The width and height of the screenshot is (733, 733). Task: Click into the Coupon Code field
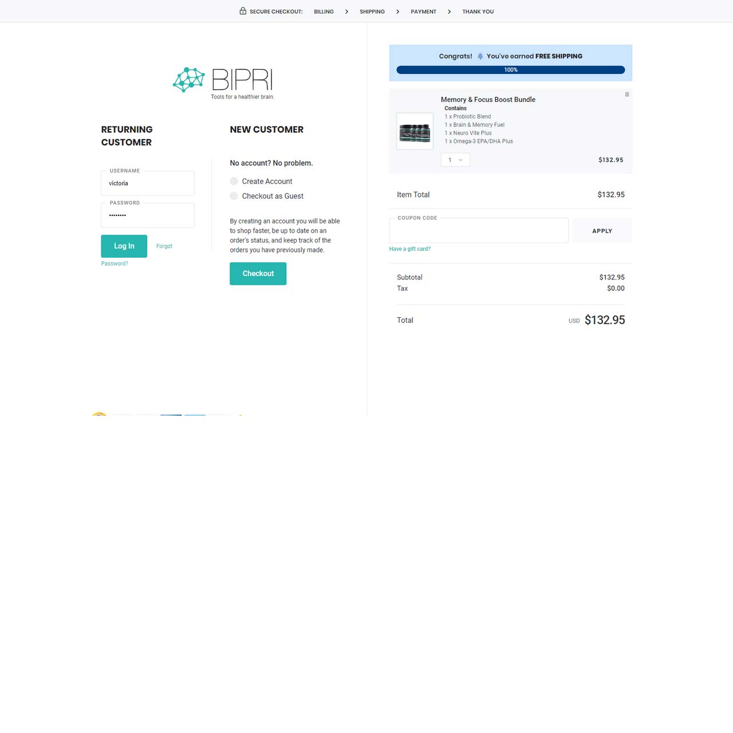pyautogui.click(x=479, y=231)
